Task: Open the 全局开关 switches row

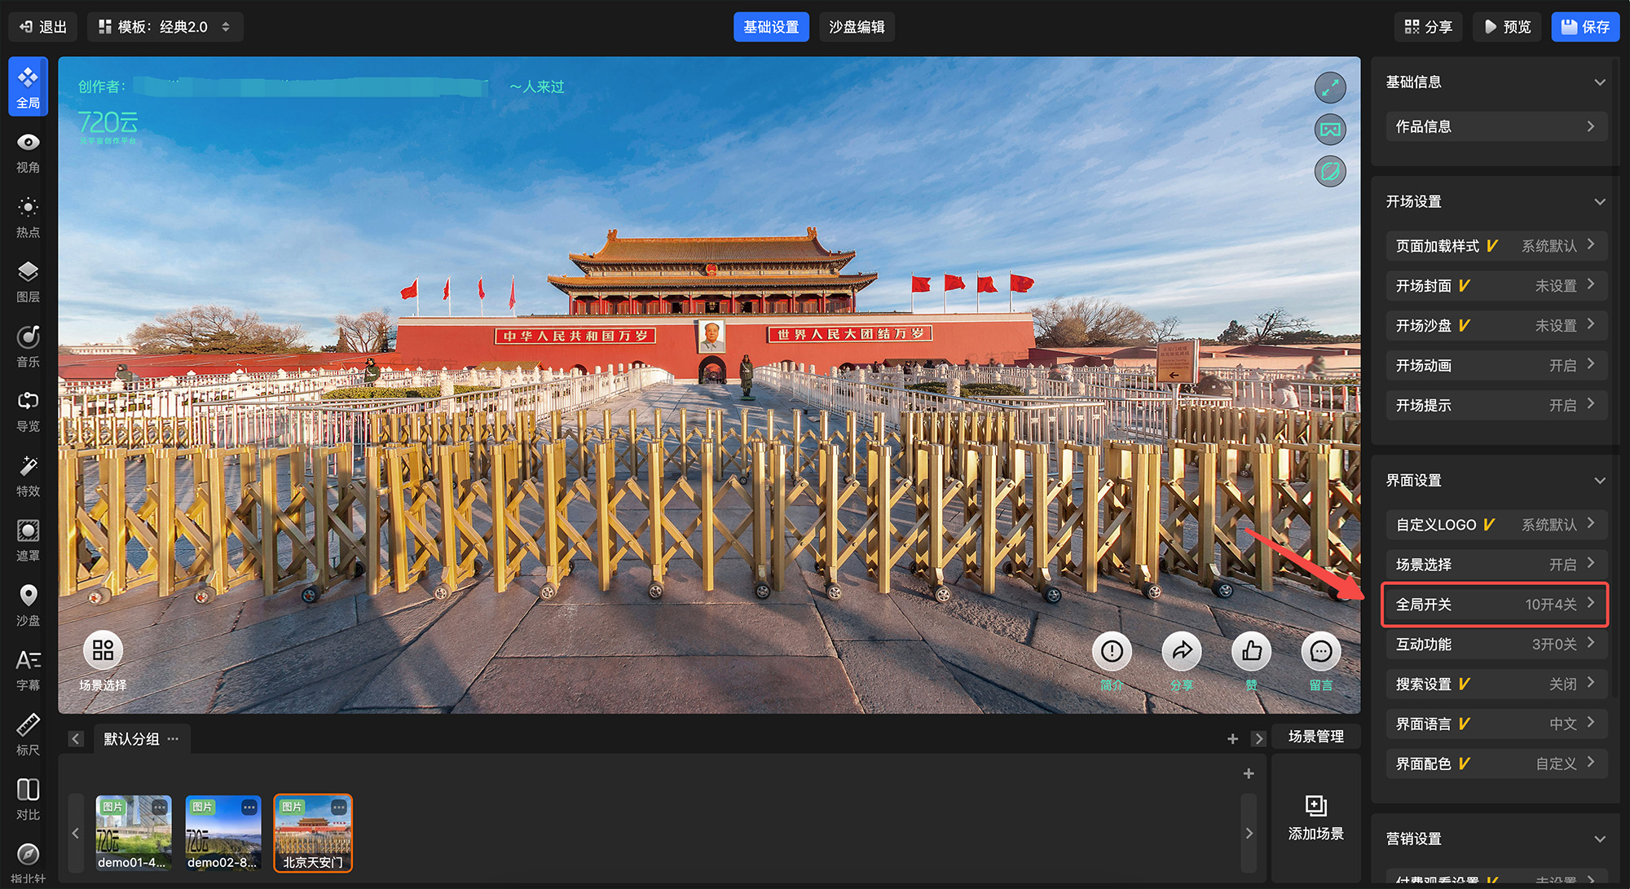Action: tap(1496, 604)
